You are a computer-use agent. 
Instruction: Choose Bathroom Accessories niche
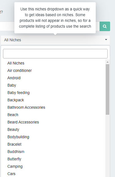pos(26,107)
